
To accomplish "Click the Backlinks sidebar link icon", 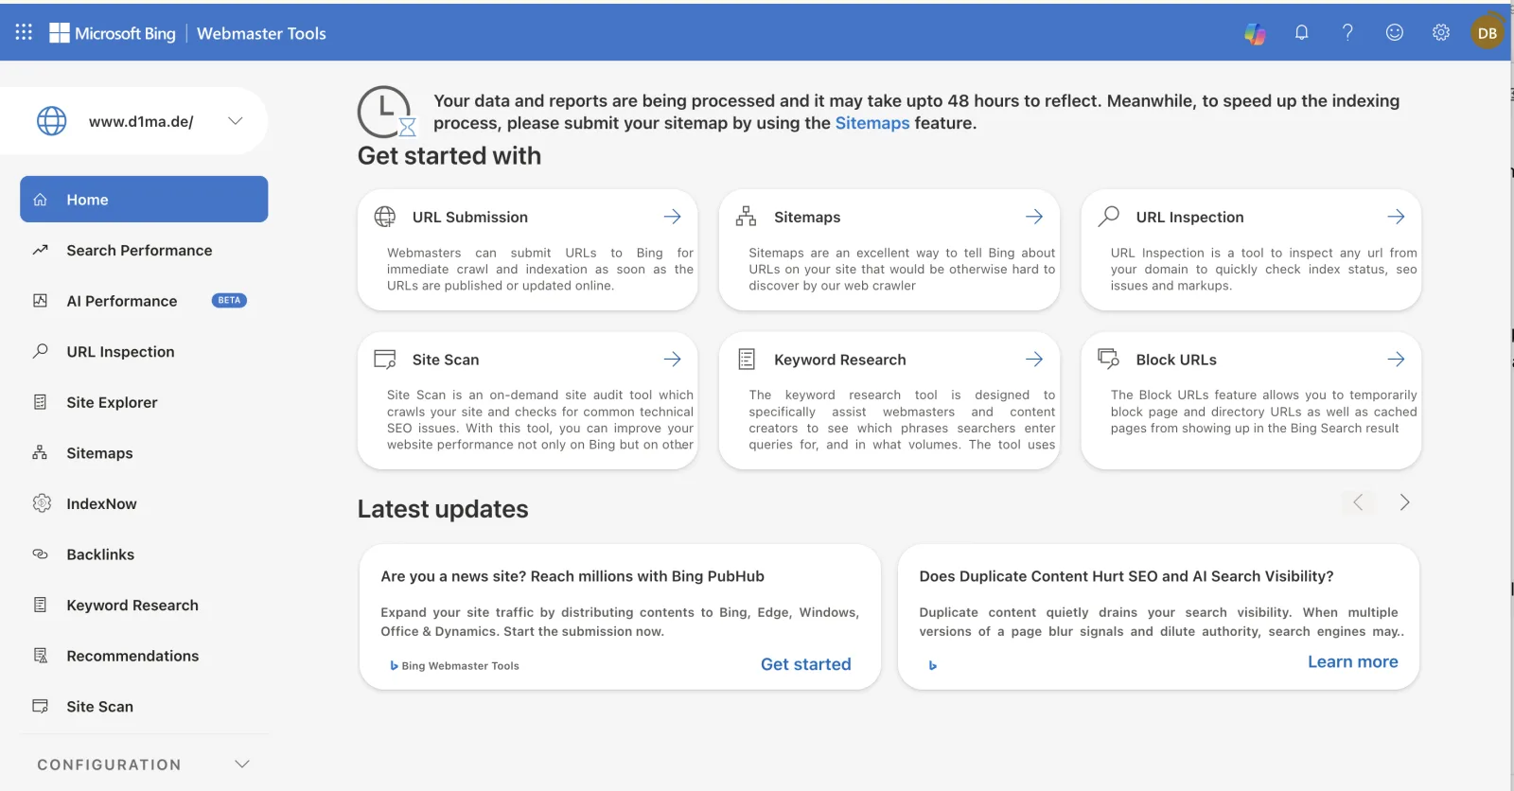I will click(x=41, y=554).
